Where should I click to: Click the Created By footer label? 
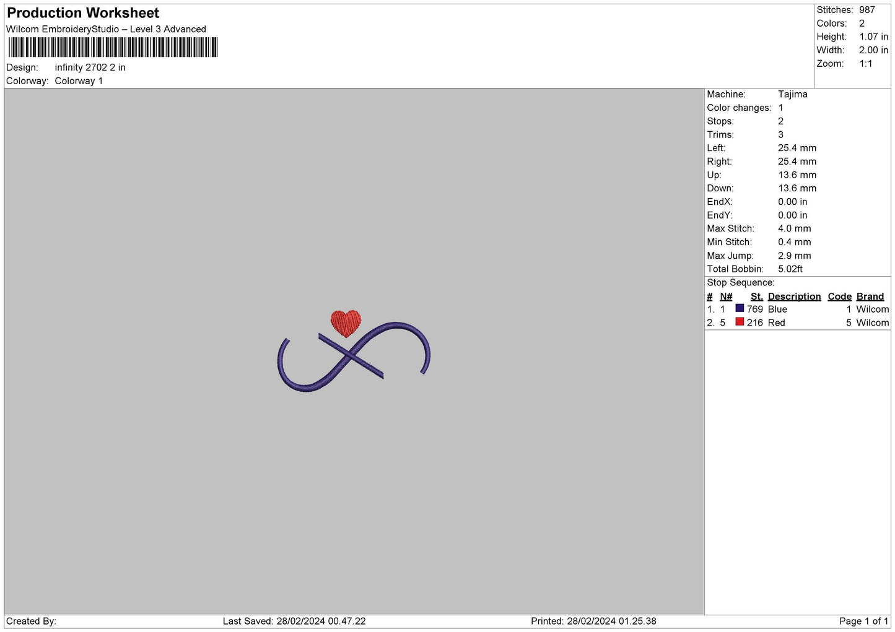tap(31, 621)
